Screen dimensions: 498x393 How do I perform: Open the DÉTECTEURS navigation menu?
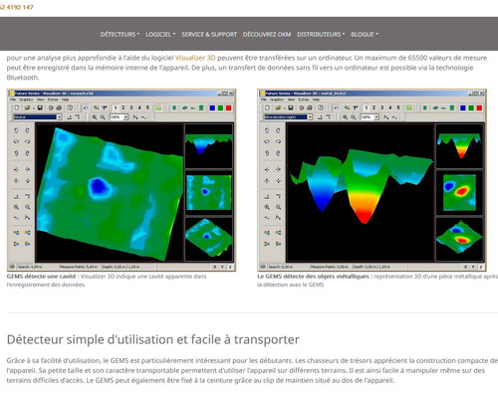tap(120, 34)
